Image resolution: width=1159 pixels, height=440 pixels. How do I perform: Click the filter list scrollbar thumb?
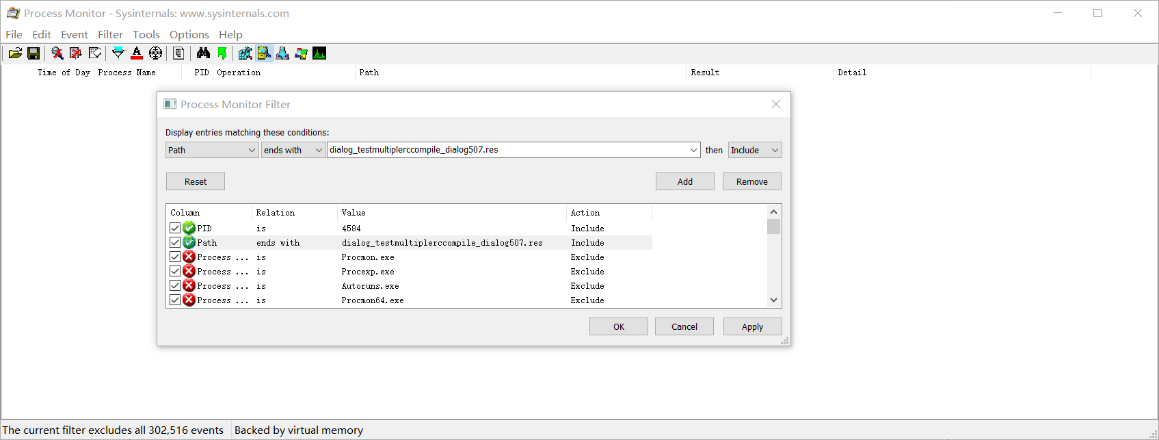[x=774, y=227]
